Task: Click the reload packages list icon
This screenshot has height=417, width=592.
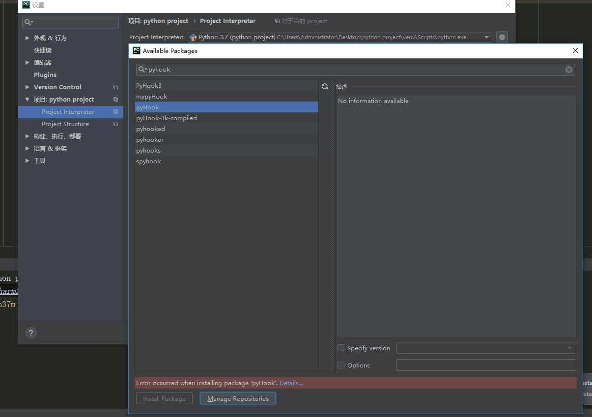Action: (x=325, y=86)
